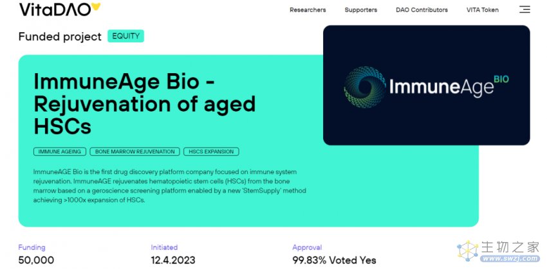Click the ImmuneAge Bio project title
Viewport: 547px width, 269px height.
point(144,104)
